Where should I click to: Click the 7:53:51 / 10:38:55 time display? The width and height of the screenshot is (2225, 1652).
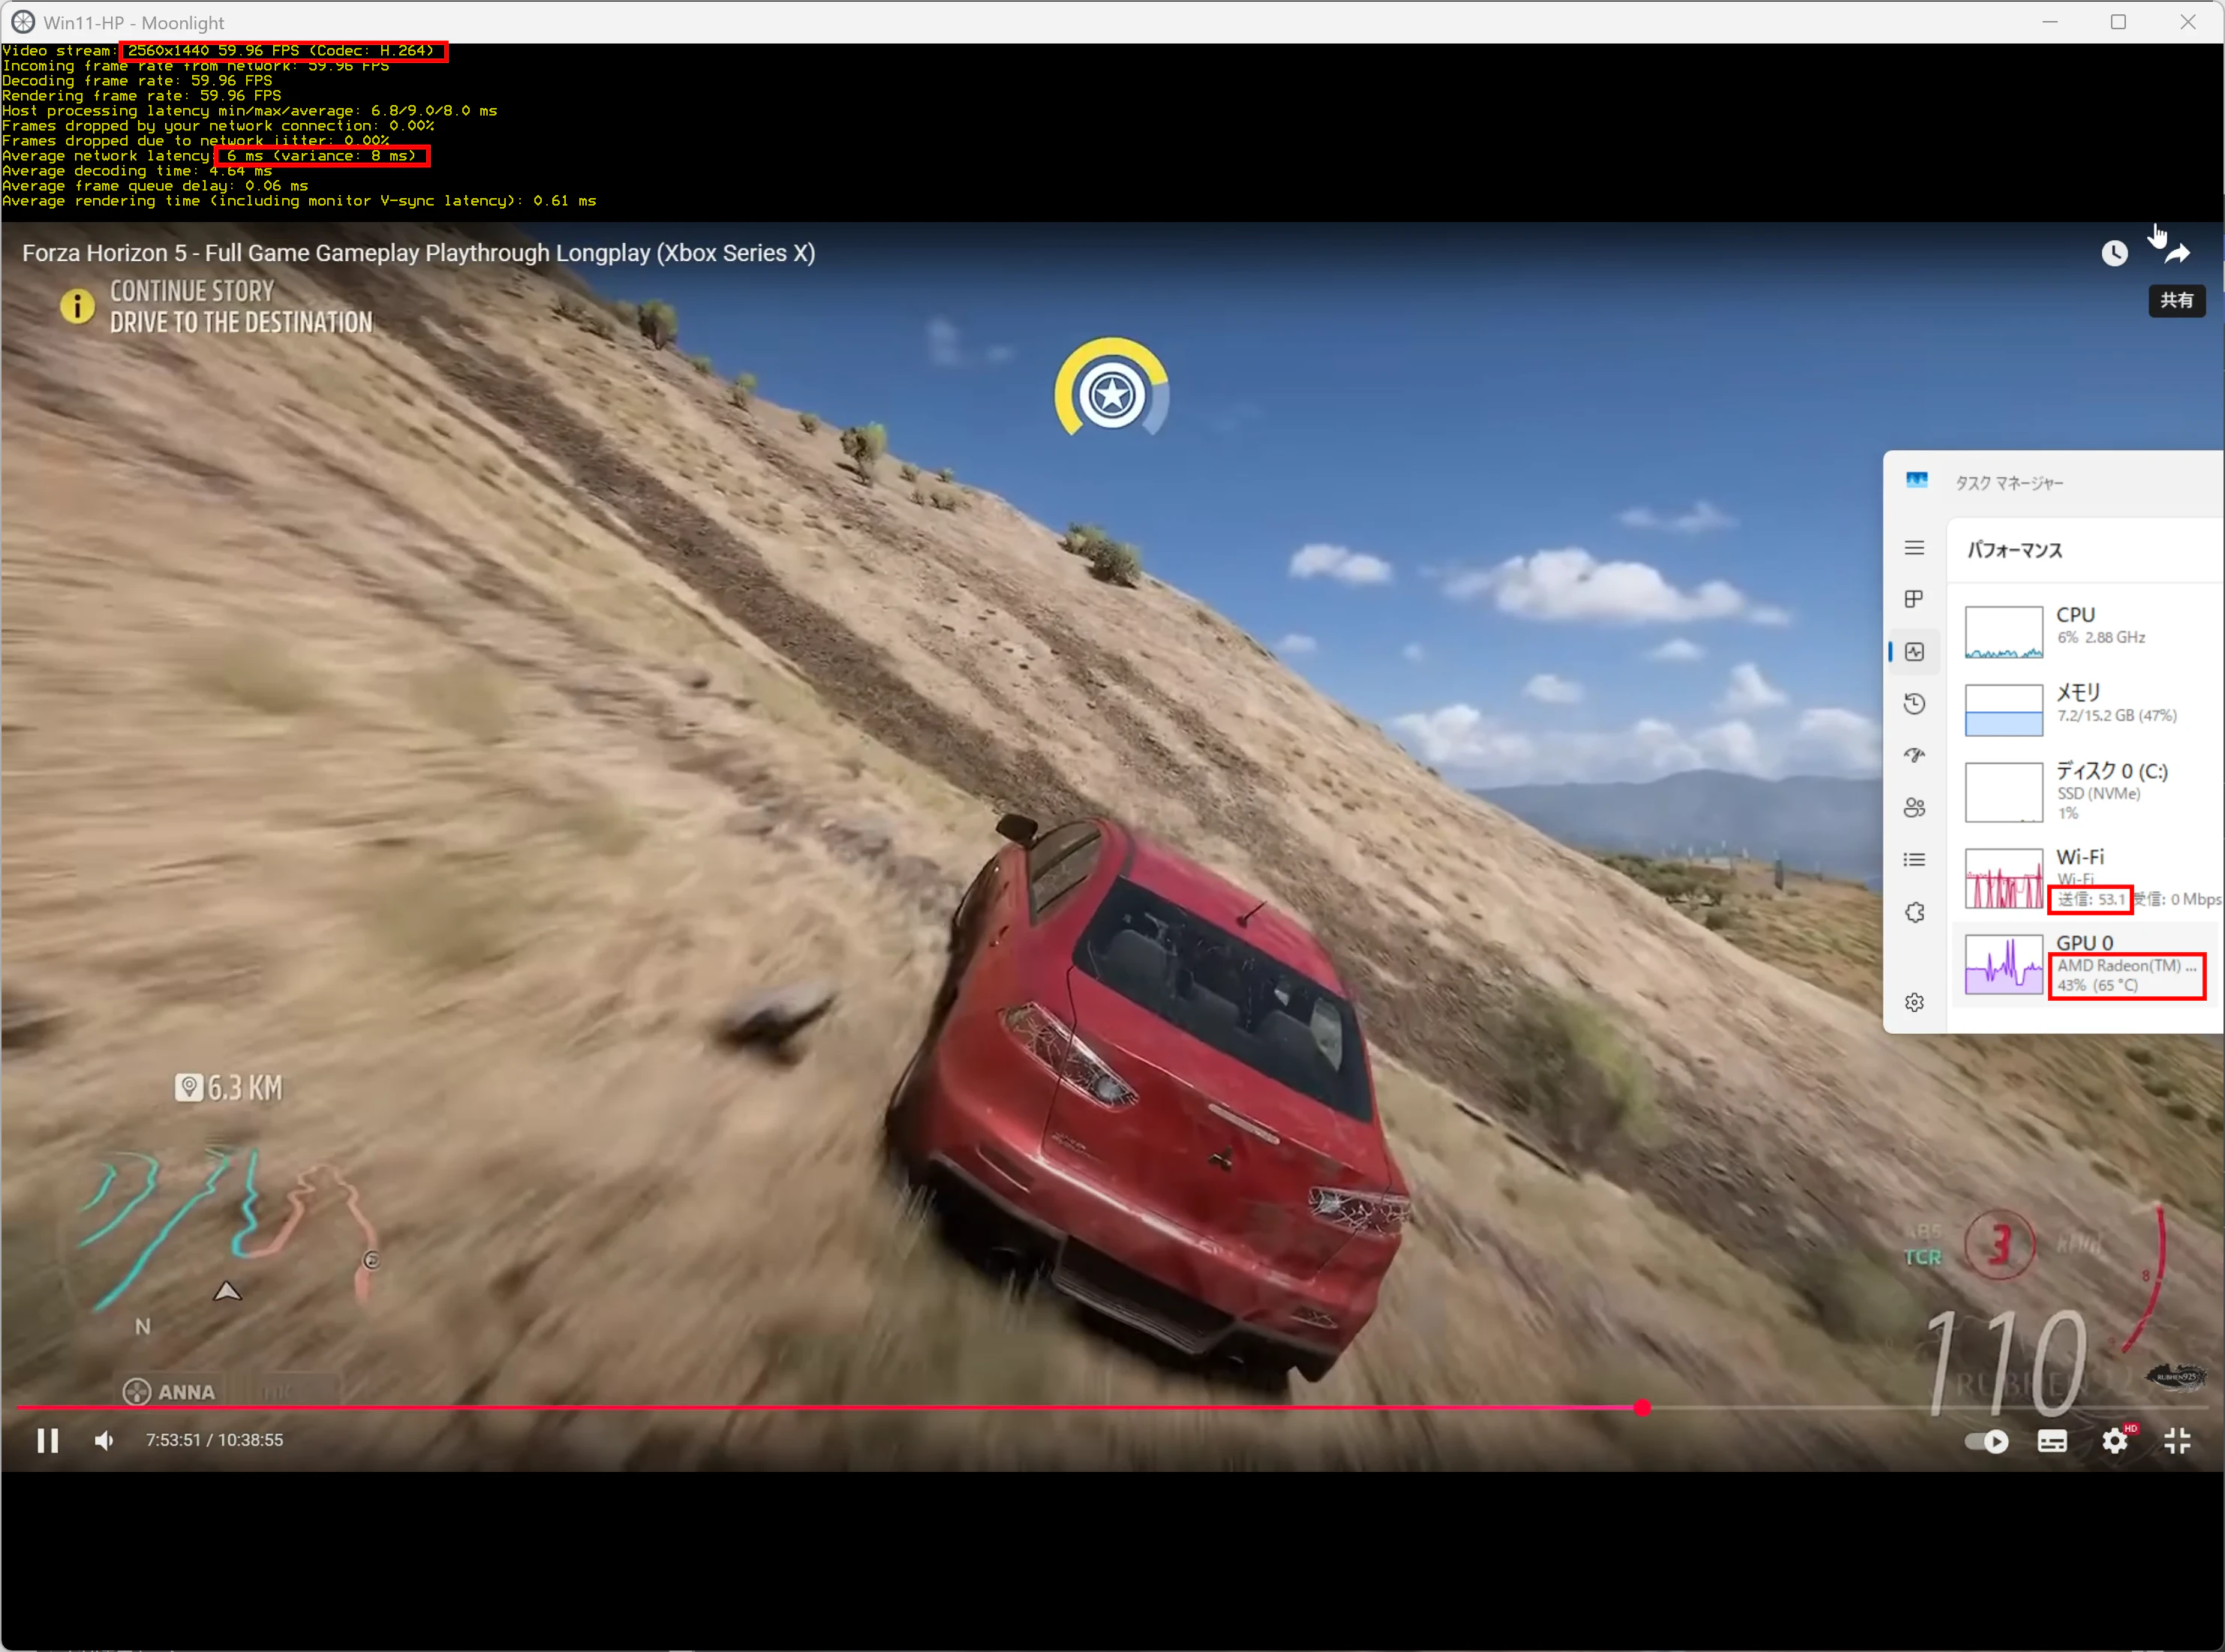pyautogui.click(x=214, y=1440)
